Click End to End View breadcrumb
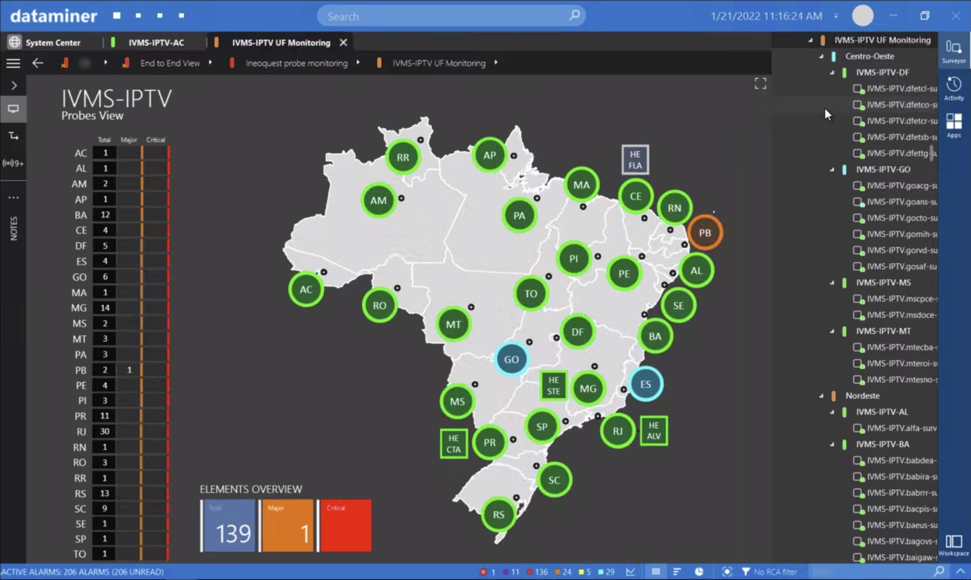The width and height of the screenshot is (971, 580). tap(170, 63)
